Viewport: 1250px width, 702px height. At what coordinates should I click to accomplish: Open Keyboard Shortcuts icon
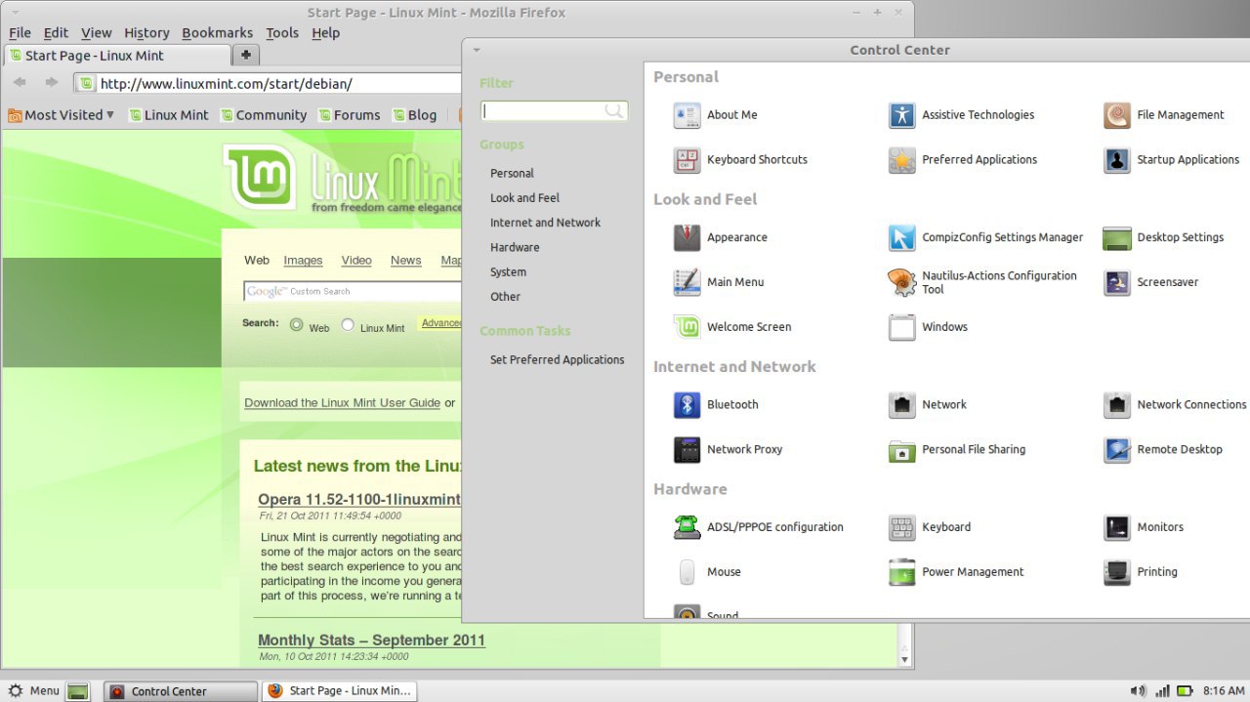(x=687, y=160)
